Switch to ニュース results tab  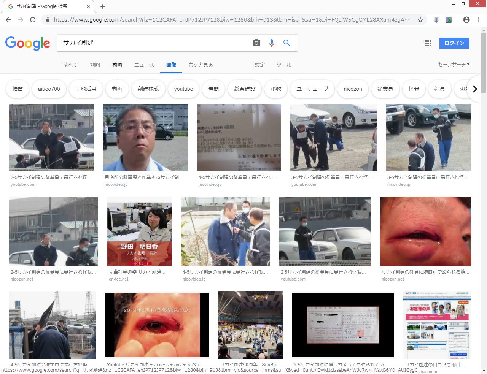pos(144,65)
